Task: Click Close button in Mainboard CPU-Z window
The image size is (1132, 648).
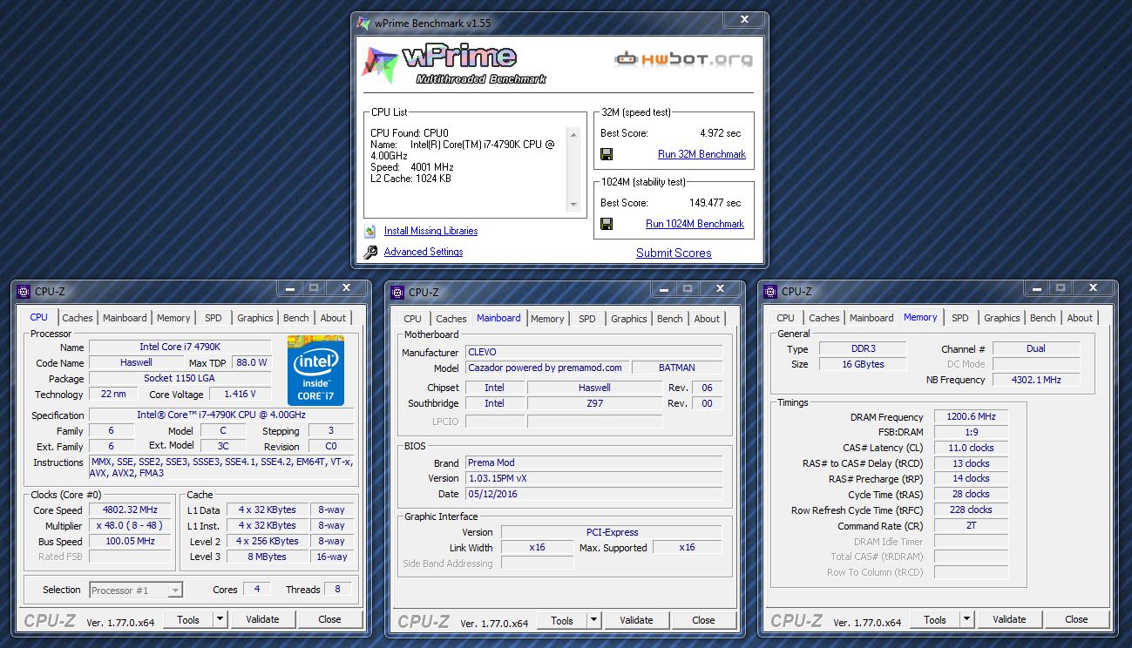Action: coord(703,620)
